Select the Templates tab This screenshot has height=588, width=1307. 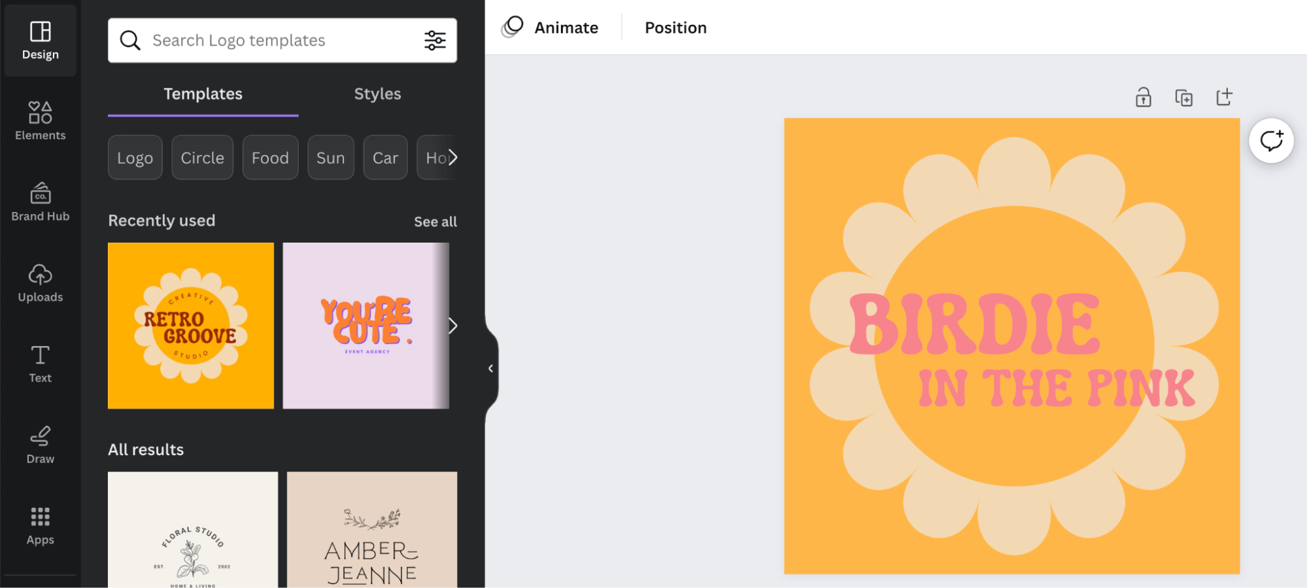point(203,94)
